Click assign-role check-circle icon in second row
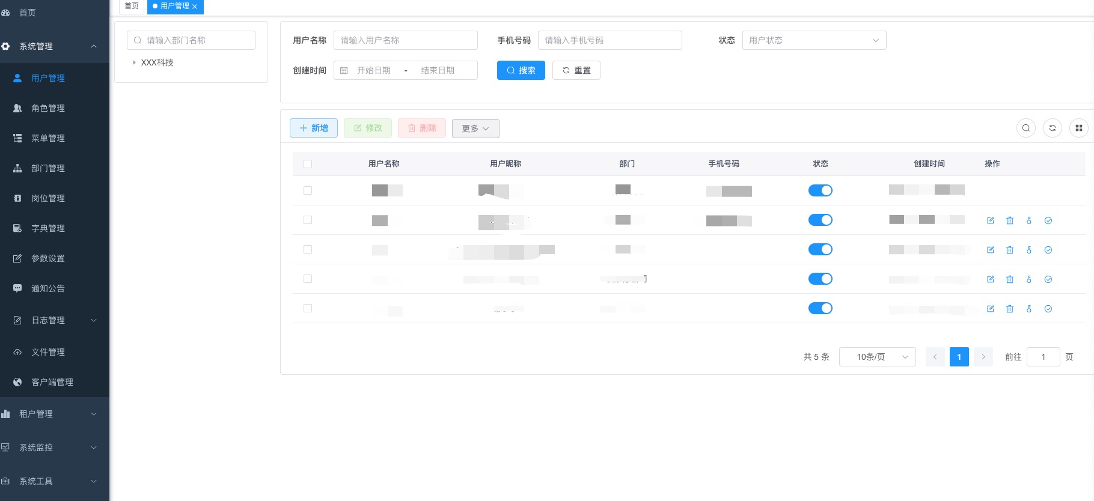The width and height of the screenshot is (1094, 501). coord(1048,220)
